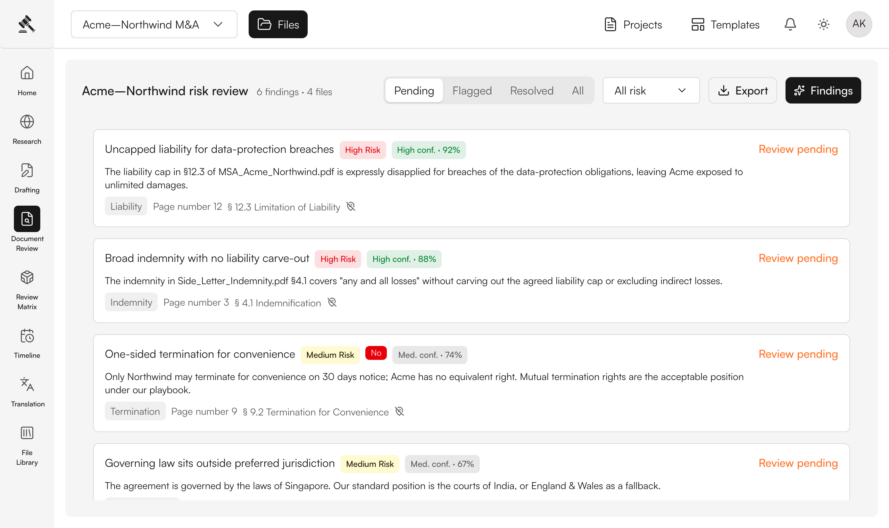Toggle light/dark theme sun icon

(823, 24)
